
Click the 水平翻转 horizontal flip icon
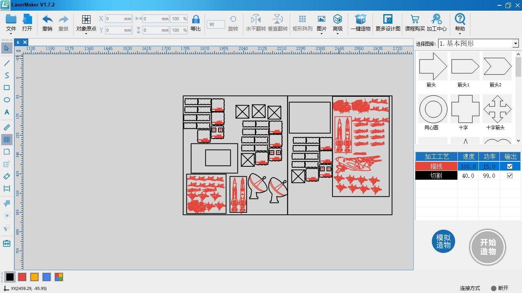click(256, 19)
